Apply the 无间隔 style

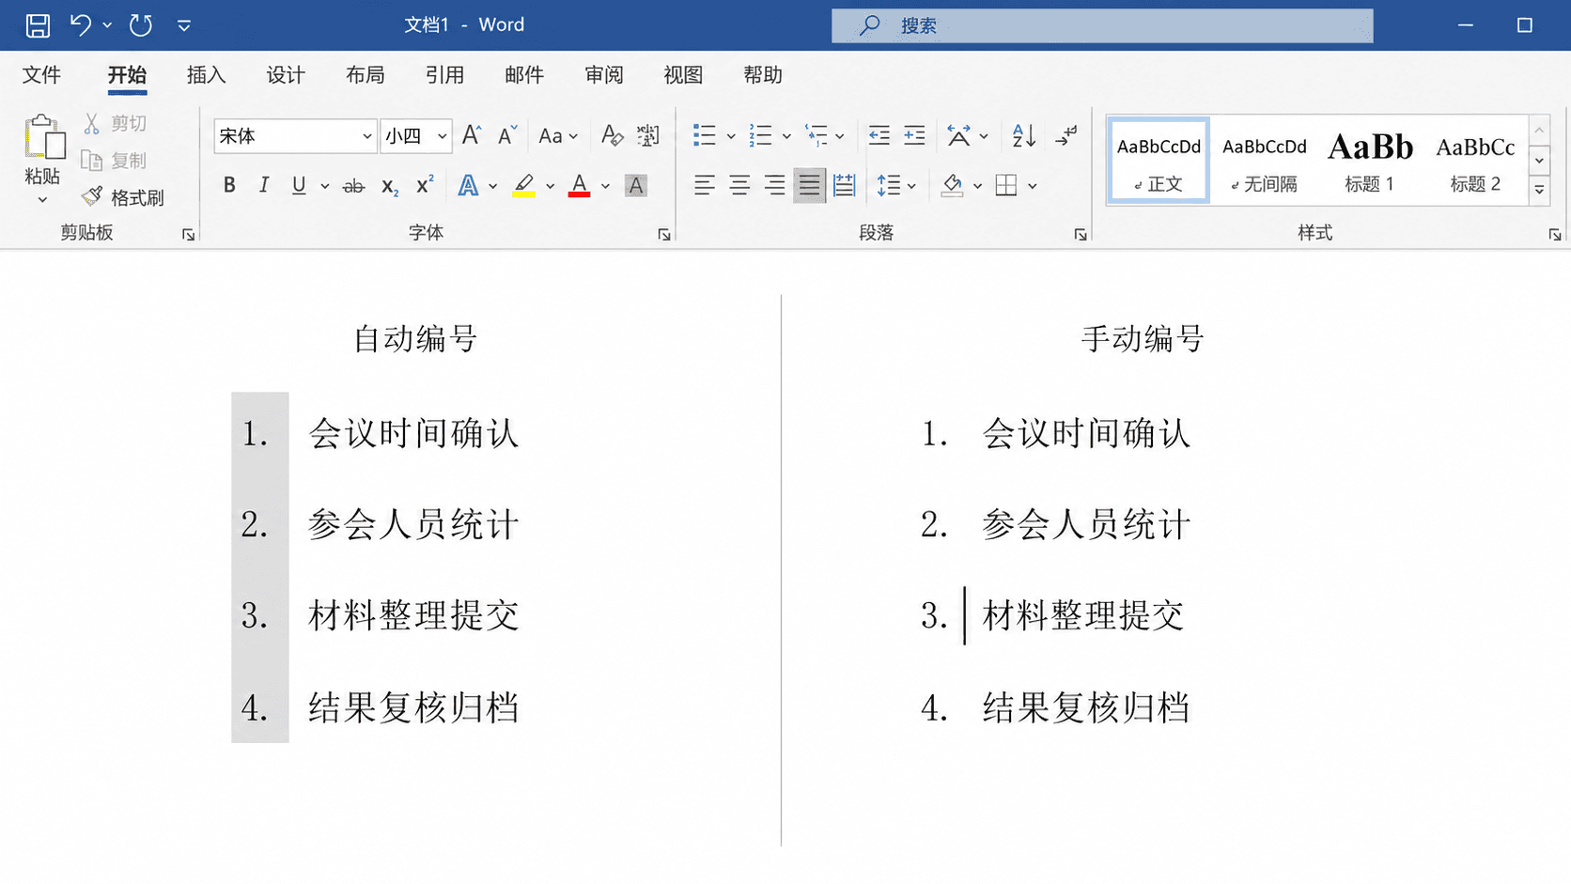click(1265, 160)
